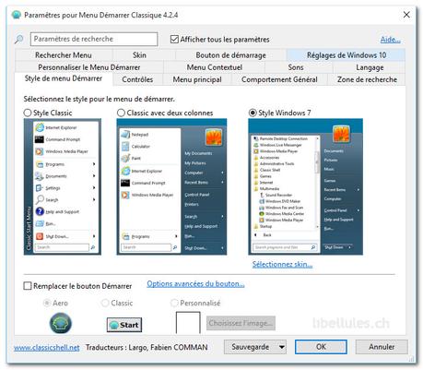Confirm with the OK button

point(321,347)
